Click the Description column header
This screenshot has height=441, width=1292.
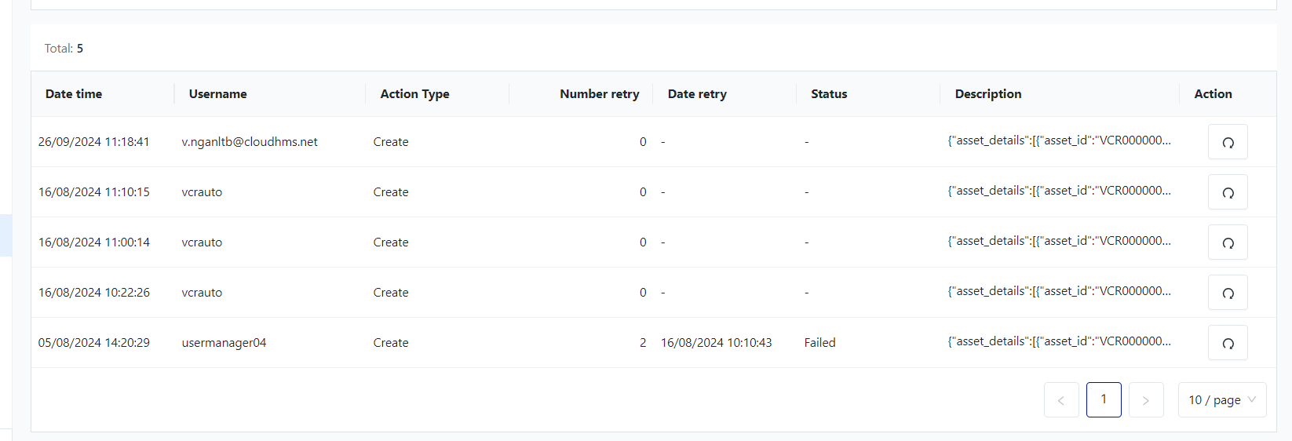coord(988,94)
